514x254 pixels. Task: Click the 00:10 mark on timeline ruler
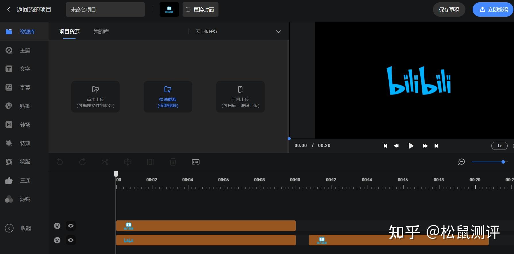[x=295, y=180]
